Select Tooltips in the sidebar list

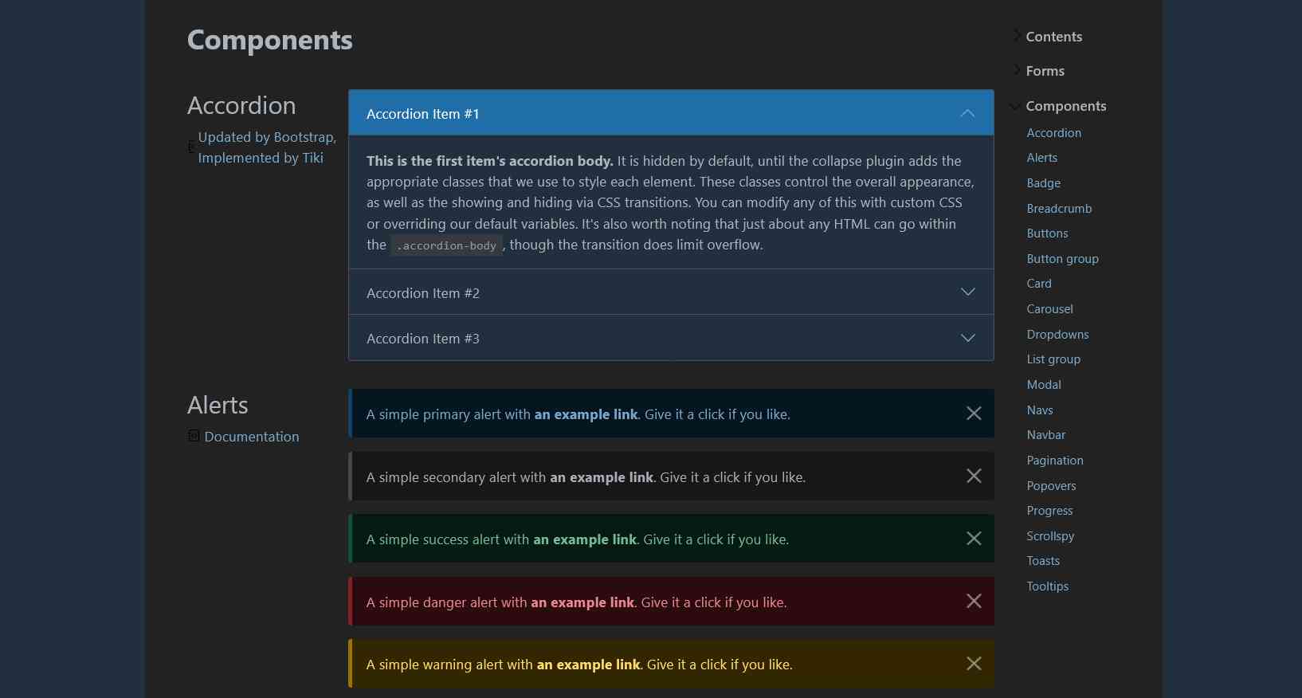pos(1047,586)
